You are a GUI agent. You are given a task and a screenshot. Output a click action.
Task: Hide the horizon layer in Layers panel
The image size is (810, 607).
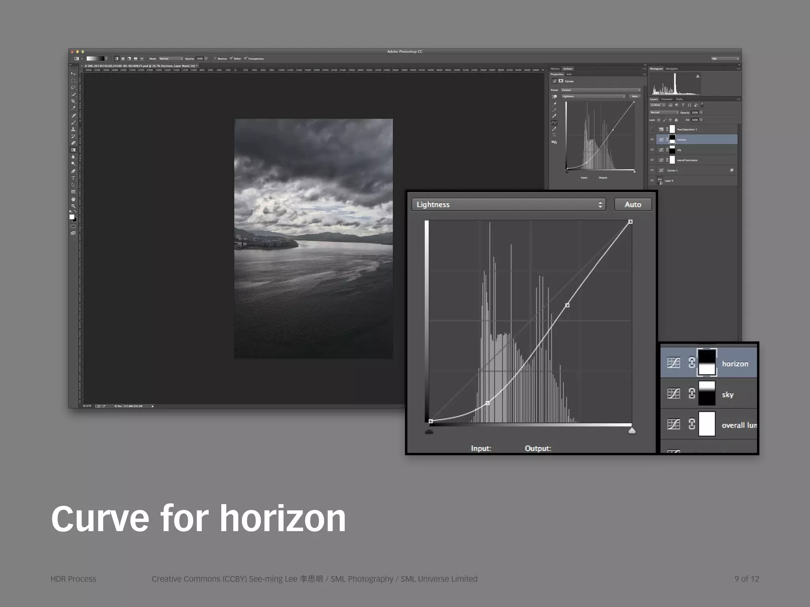[652, 139]
